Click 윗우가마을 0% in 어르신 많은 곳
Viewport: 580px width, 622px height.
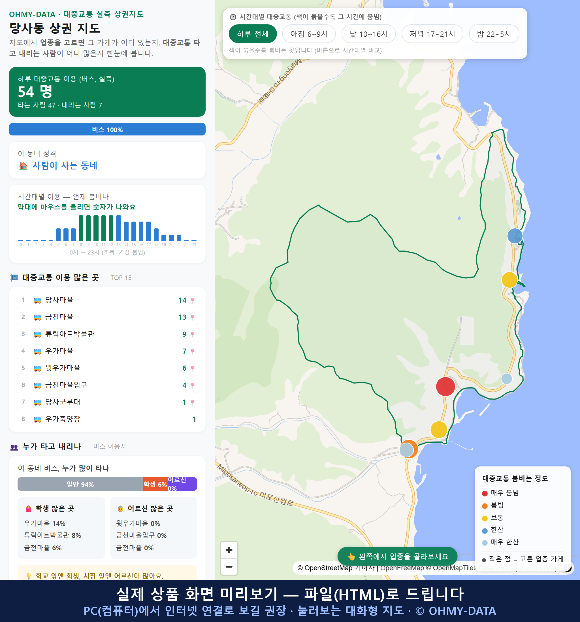tap(138, 523)
